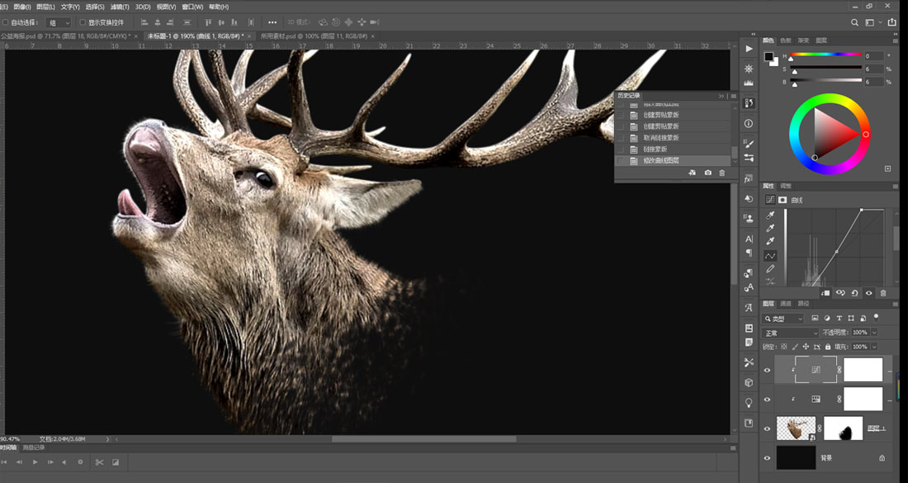Switch to the 通道 channels tab
This screenshot has width=908, height=483.
click(x=786, y=304)
